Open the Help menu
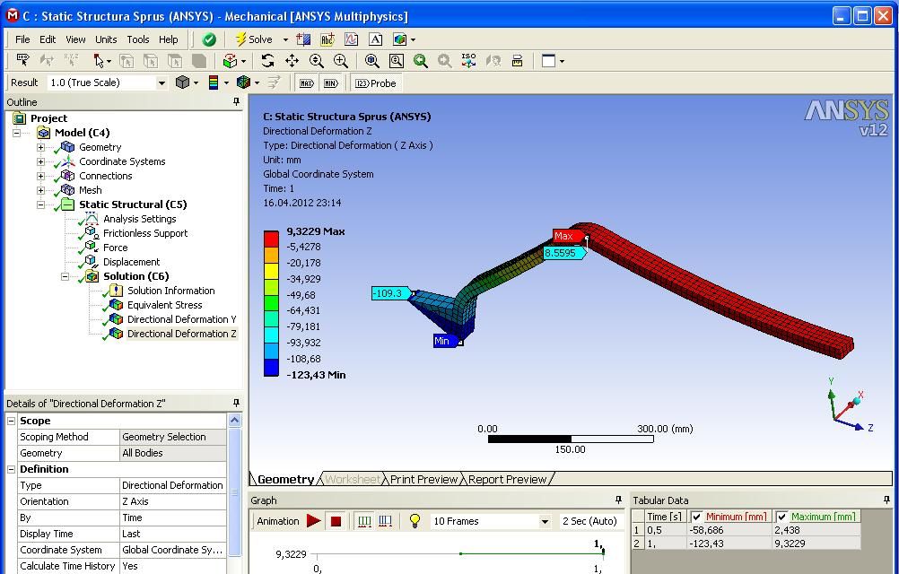 tap(169, 39)
